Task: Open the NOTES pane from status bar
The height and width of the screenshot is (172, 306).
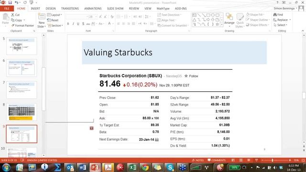Action: (x=197, y=160)
